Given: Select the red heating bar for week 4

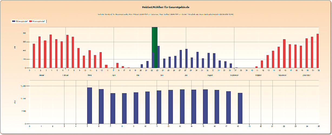Looking at the screenshot, I should pos(51,51).
